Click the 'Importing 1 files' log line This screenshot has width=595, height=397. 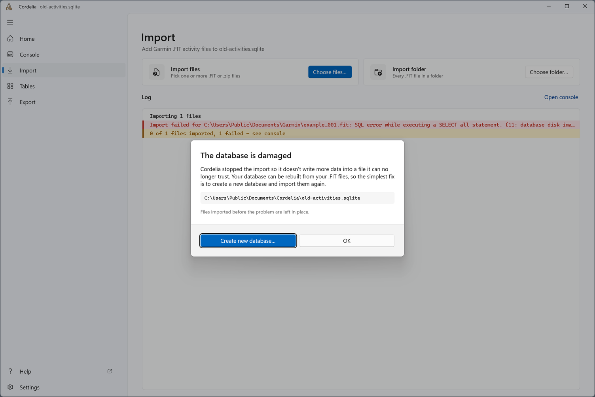[175, 116]
